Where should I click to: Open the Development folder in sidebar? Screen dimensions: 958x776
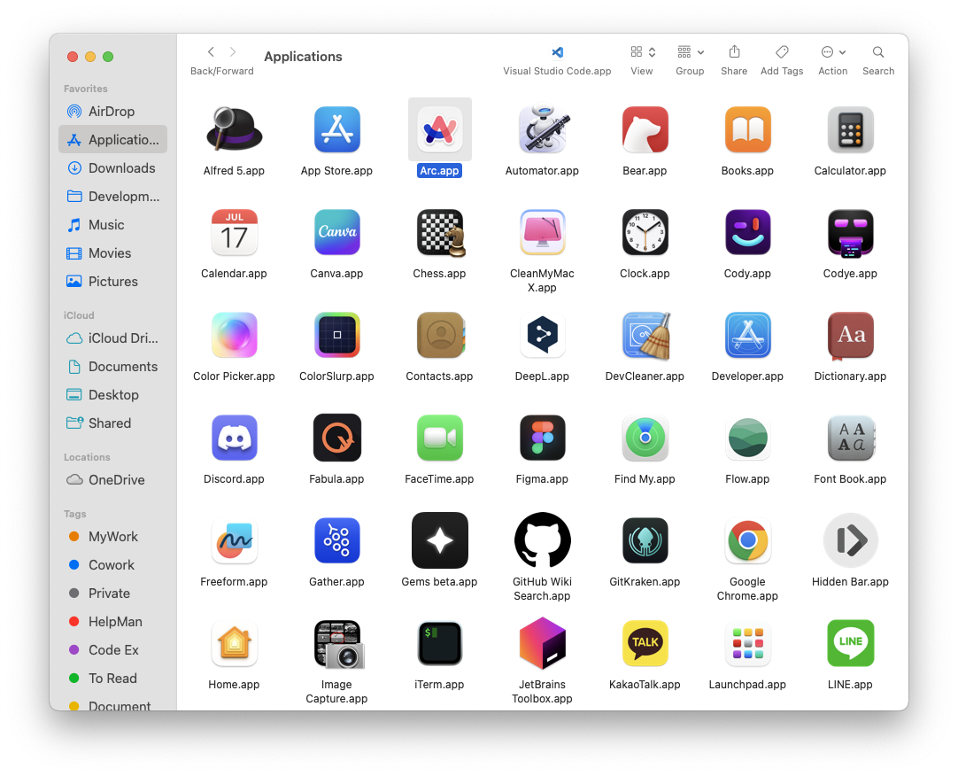pyautogui.click(x=113, y=197)
